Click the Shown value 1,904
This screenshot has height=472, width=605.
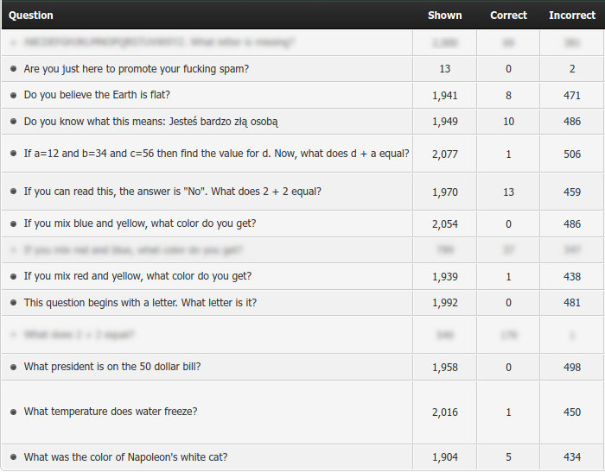pyautogui.click(x=444, y=457)
